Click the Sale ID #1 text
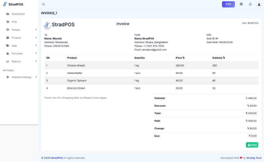The image size is (264, 162). pos(212,39)
